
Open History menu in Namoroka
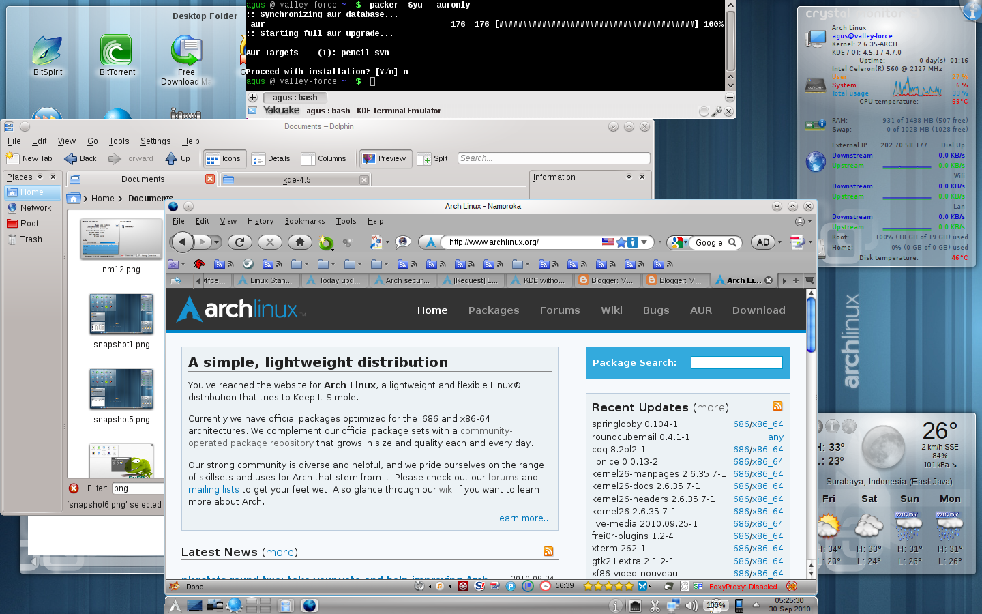pyautogui.click(x=261, y=221)
